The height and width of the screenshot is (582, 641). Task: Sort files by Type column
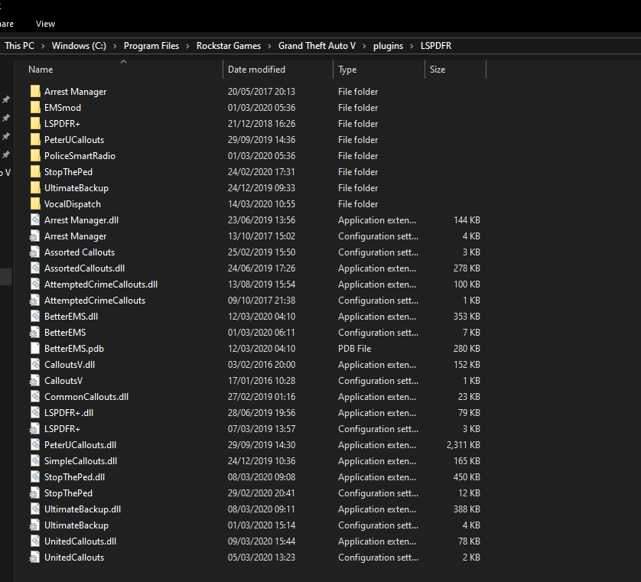click(x=347, y=70)
